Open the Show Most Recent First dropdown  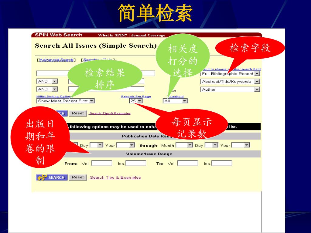[66, 101]
